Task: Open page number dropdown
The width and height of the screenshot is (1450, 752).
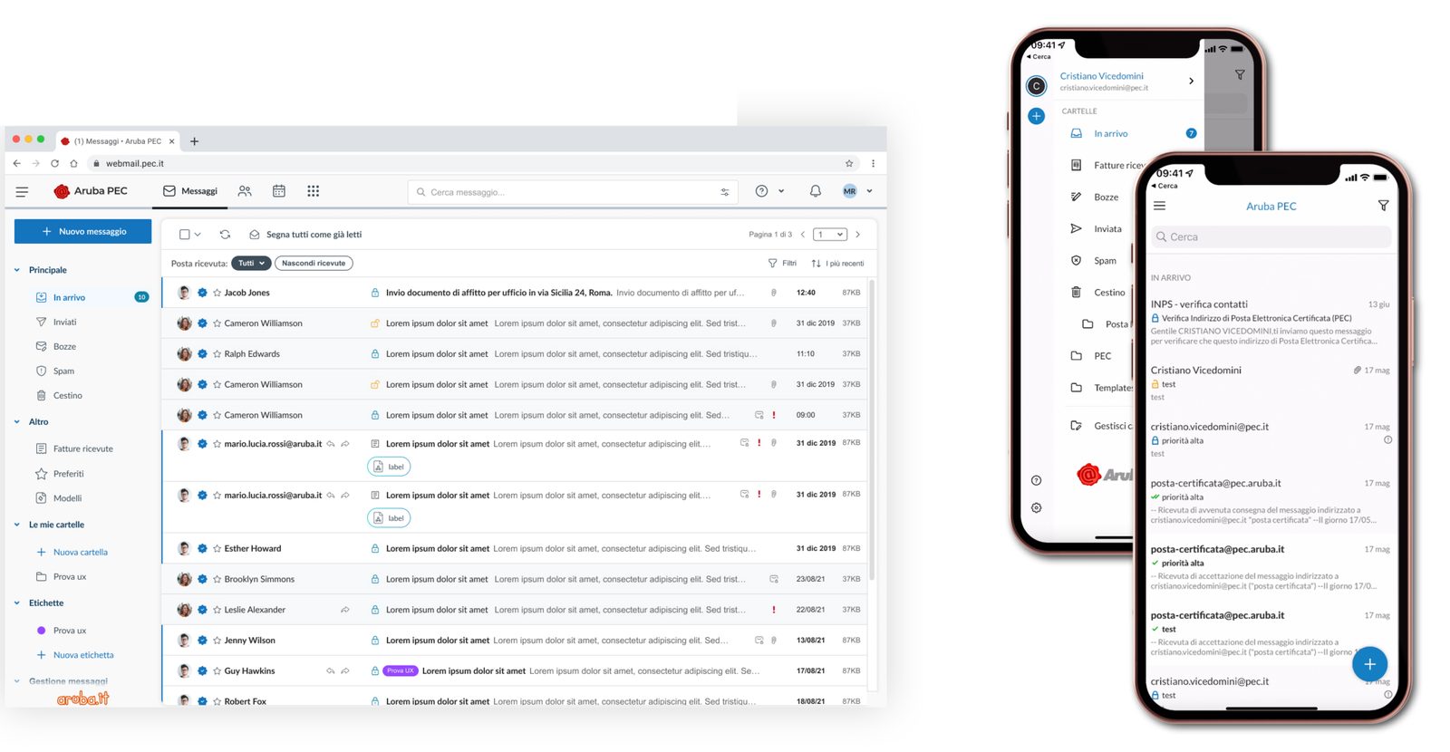Action: point(830,235)
